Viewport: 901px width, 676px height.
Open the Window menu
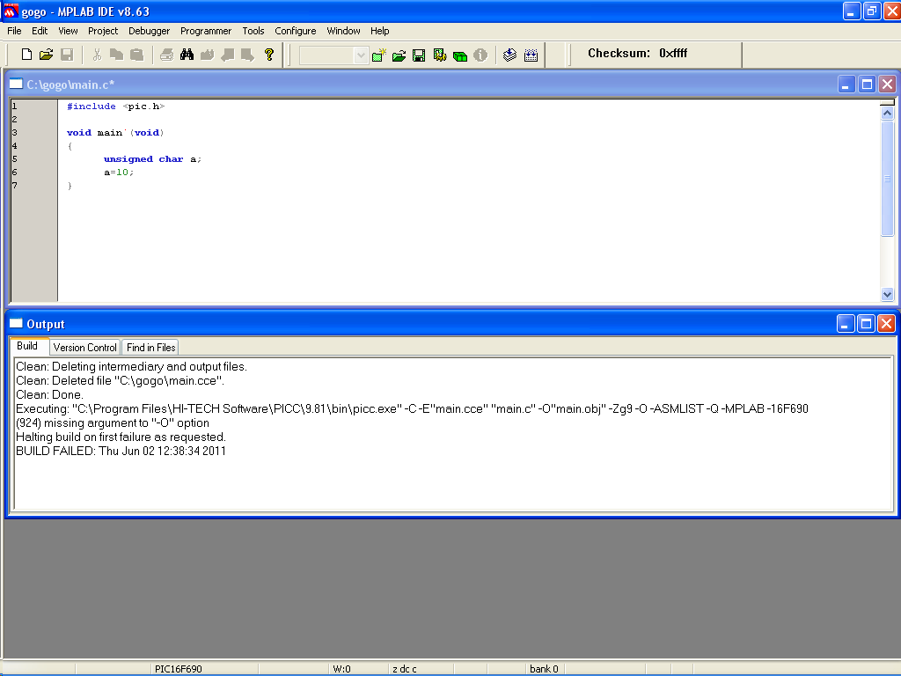pyautogui.click(x=344, y=31)
